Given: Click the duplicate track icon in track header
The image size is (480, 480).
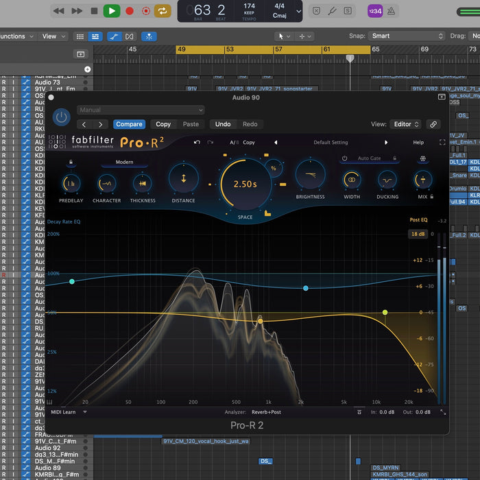Looking at the screenshot, I should tap(80, 54).
